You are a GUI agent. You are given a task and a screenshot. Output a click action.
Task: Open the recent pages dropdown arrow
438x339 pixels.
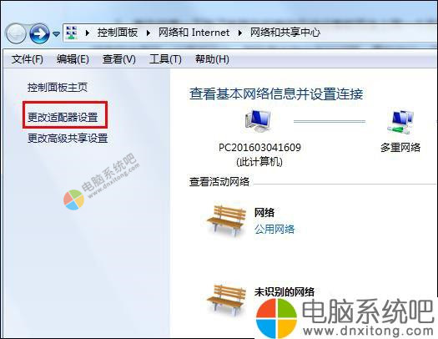click(56, 34)
